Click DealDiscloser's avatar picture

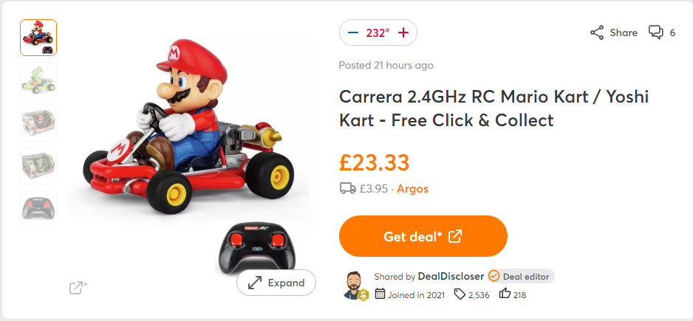coord(354,284)
